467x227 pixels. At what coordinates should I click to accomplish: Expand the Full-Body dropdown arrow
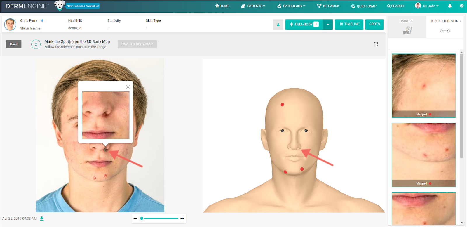coord(328,25)
